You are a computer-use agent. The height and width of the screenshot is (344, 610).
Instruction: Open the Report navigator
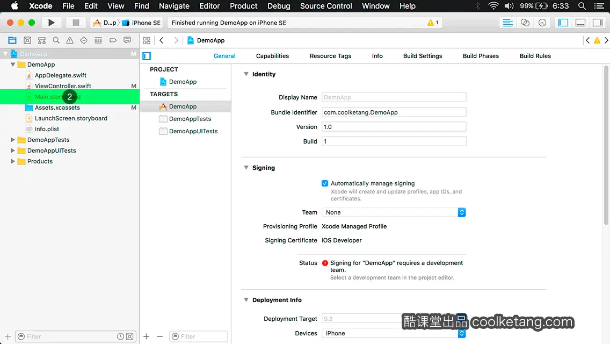(127, 40)
